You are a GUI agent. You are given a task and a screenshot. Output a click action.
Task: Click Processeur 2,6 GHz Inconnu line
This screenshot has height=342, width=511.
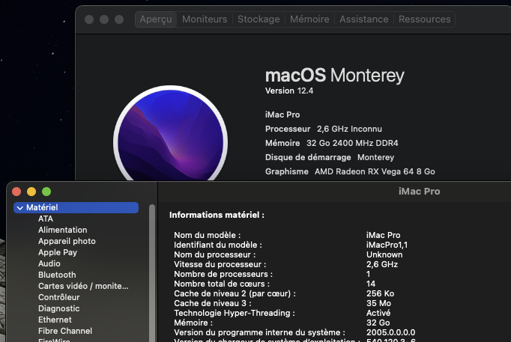pos(324,129)
